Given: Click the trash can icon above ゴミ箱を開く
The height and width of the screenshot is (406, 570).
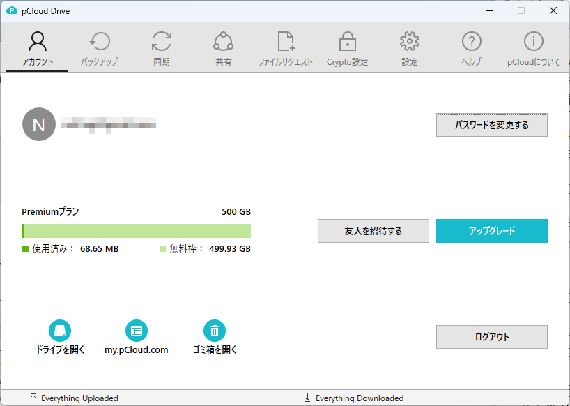Looking at the screenshot, I should 215,331.
